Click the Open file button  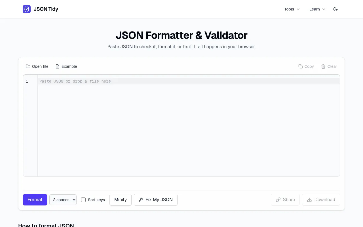coord(37,66)
